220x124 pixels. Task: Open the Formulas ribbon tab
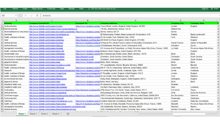51,9
